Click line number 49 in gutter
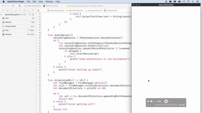 40,35
